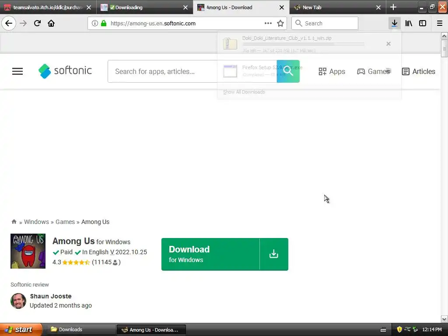
Task: Close the Among Us - Download tab
Action: tap(282, 7)
